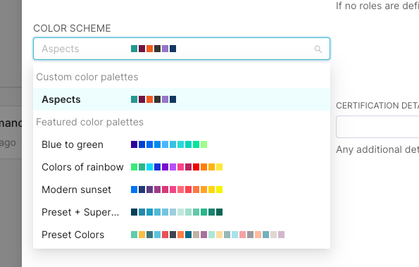Click the Aspects swatch strip in the list
Viewport: 419px width, 267px height.
tap(154, 99)
